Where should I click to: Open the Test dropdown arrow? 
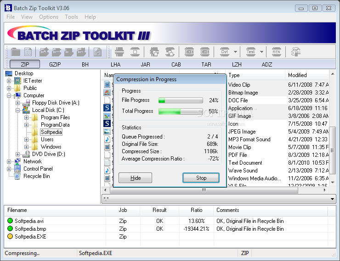262,52
